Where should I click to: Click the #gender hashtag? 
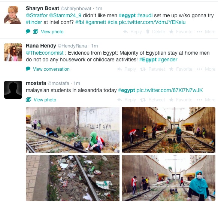(x=167, y=59)
